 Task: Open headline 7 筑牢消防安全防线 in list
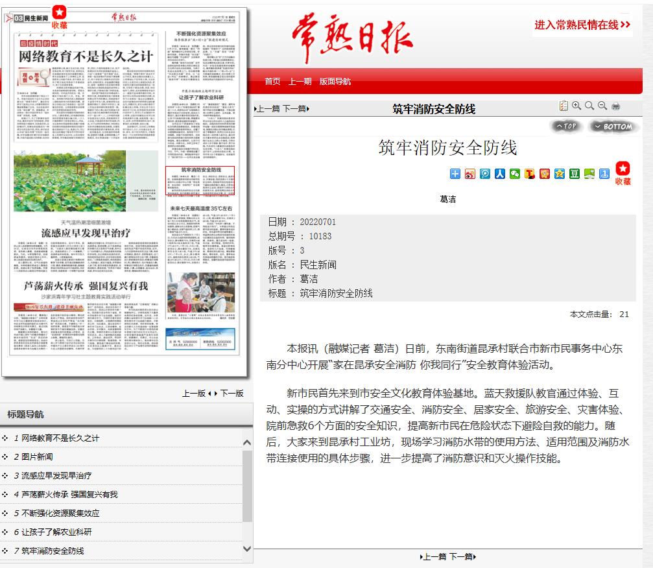pyautogui.click(x=53, y=551)
